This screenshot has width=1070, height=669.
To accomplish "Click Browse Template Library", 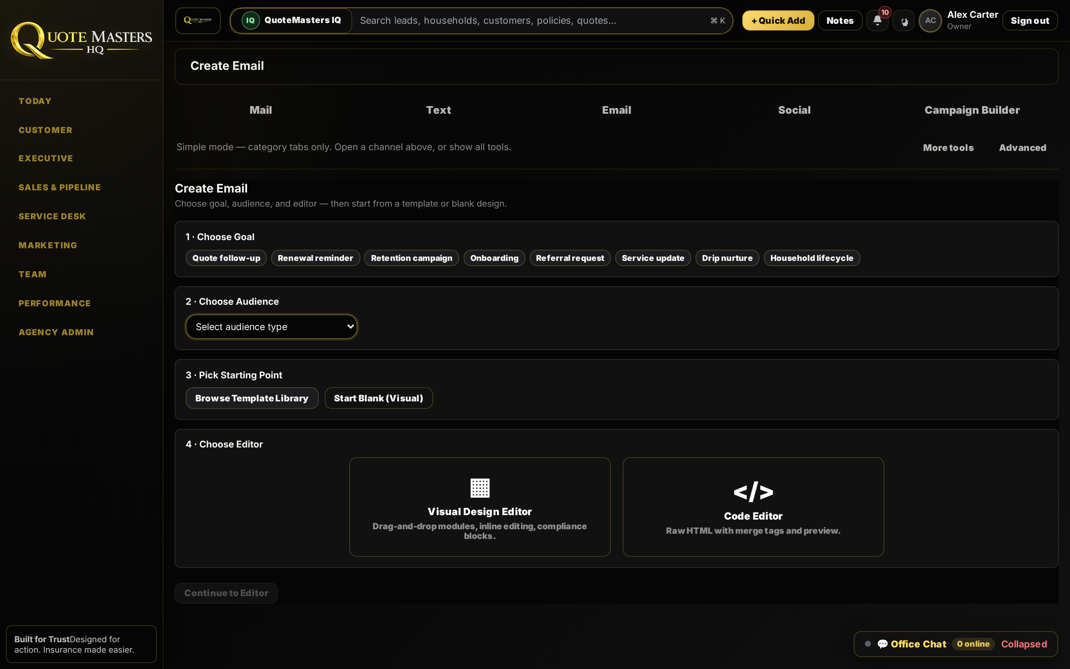I will 252,398.
